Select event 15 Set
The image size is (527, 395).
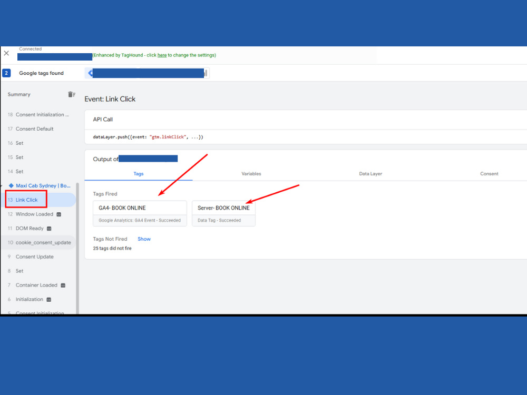[x=38, y=157]
